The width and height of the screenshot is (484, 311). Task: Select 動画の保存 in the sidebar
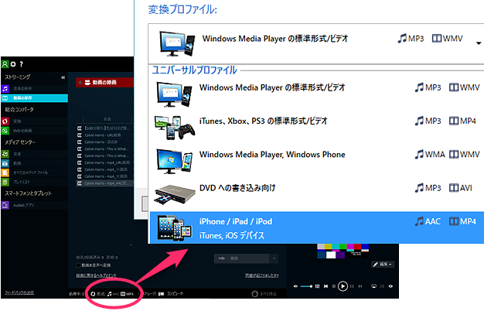point(34,98)
